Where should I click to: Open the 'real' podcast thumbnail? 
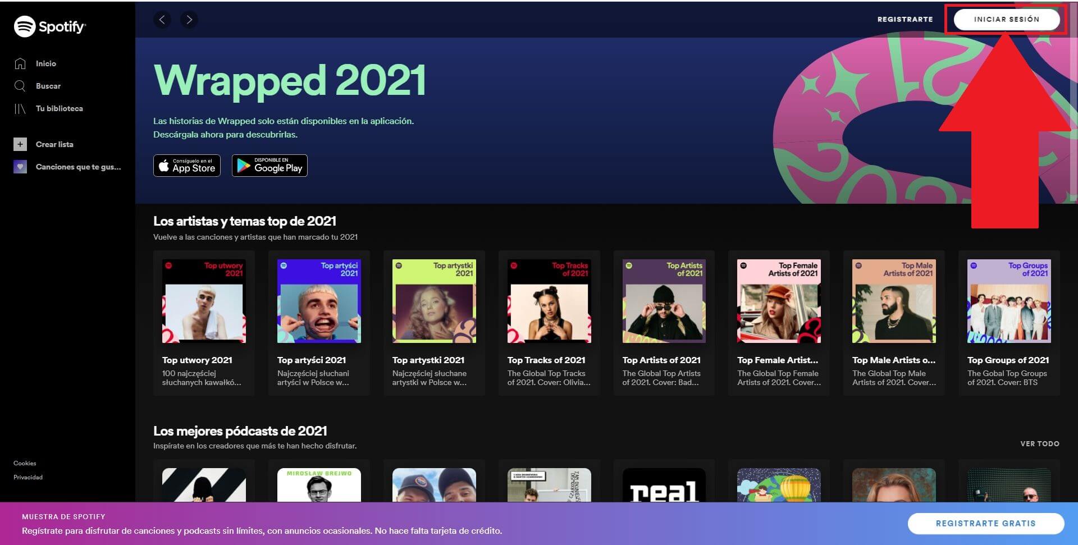[x=664, y=485]
